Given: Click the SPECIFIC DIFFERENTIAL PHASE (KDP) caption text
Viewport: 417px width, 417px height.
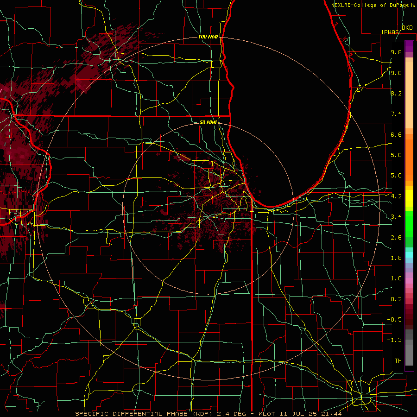Looking at the screenshot, I should coord(145,414).
